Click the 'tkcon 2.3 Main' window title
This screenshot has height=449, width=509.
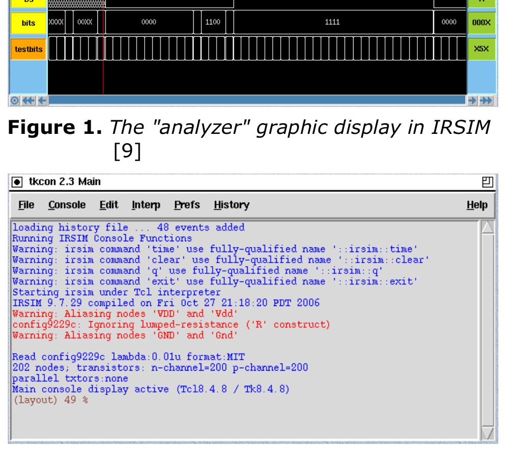65,181
